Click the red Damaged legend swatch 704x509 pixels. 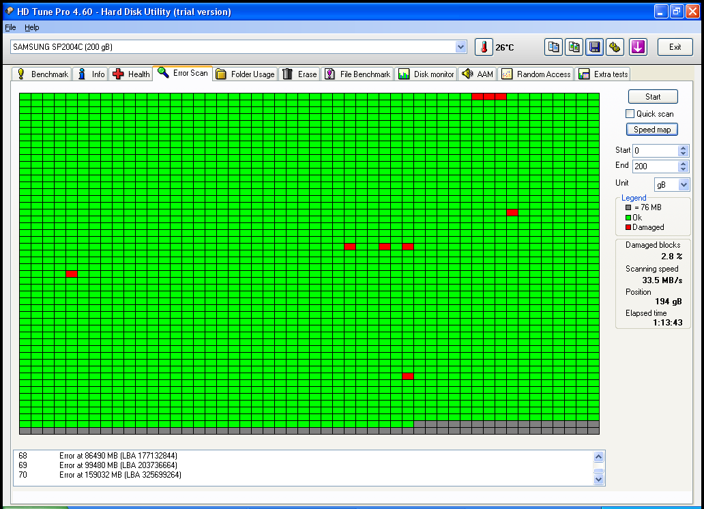point(628,227)
